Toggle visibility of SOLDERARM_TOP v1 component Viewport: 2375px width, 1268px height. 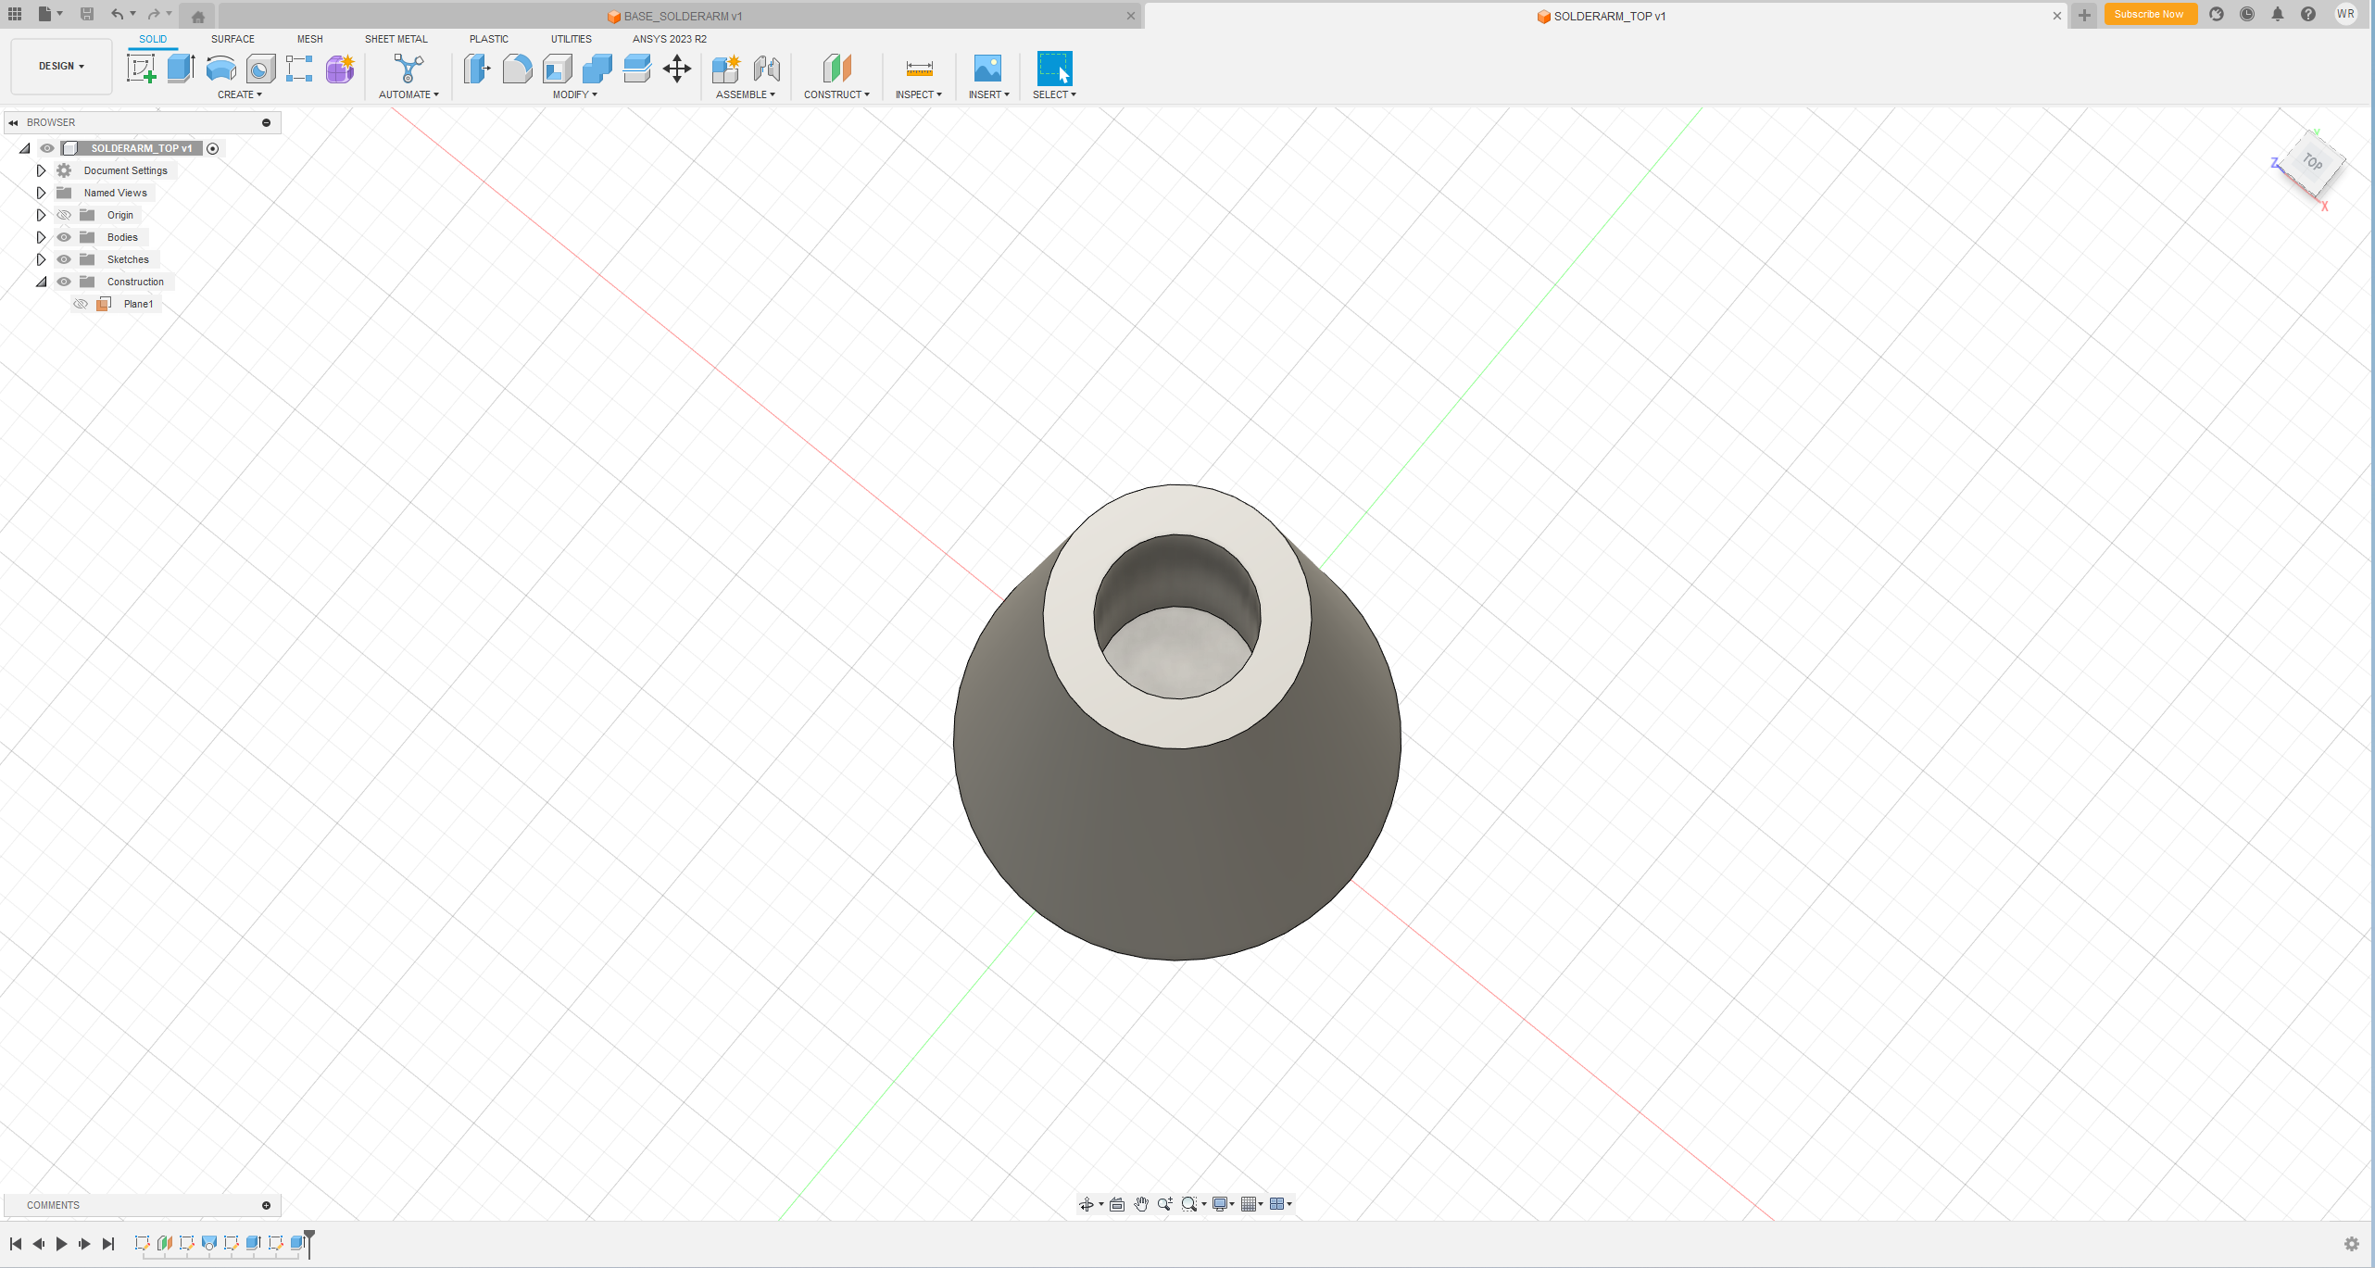coord(47,148)
